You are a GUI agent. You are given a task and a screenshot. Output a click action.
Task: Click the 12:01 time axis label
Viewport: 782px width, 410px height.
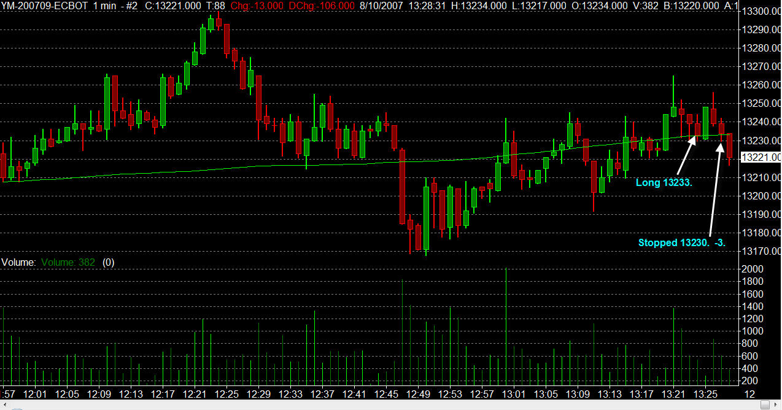tap(35, 393)
